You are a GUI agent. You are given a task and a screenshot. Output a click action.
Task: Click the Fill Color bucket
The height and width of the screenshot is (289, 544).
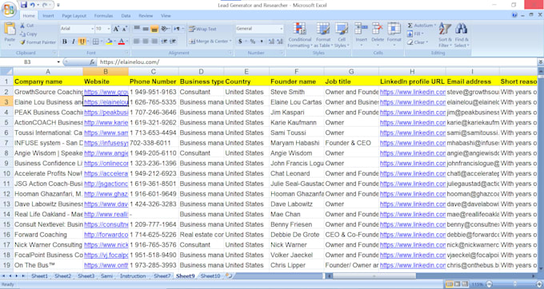(x=109, y=42)
